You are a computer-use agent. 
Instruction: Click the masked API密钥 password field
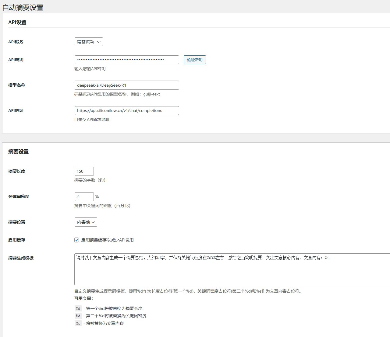[126, 60]
